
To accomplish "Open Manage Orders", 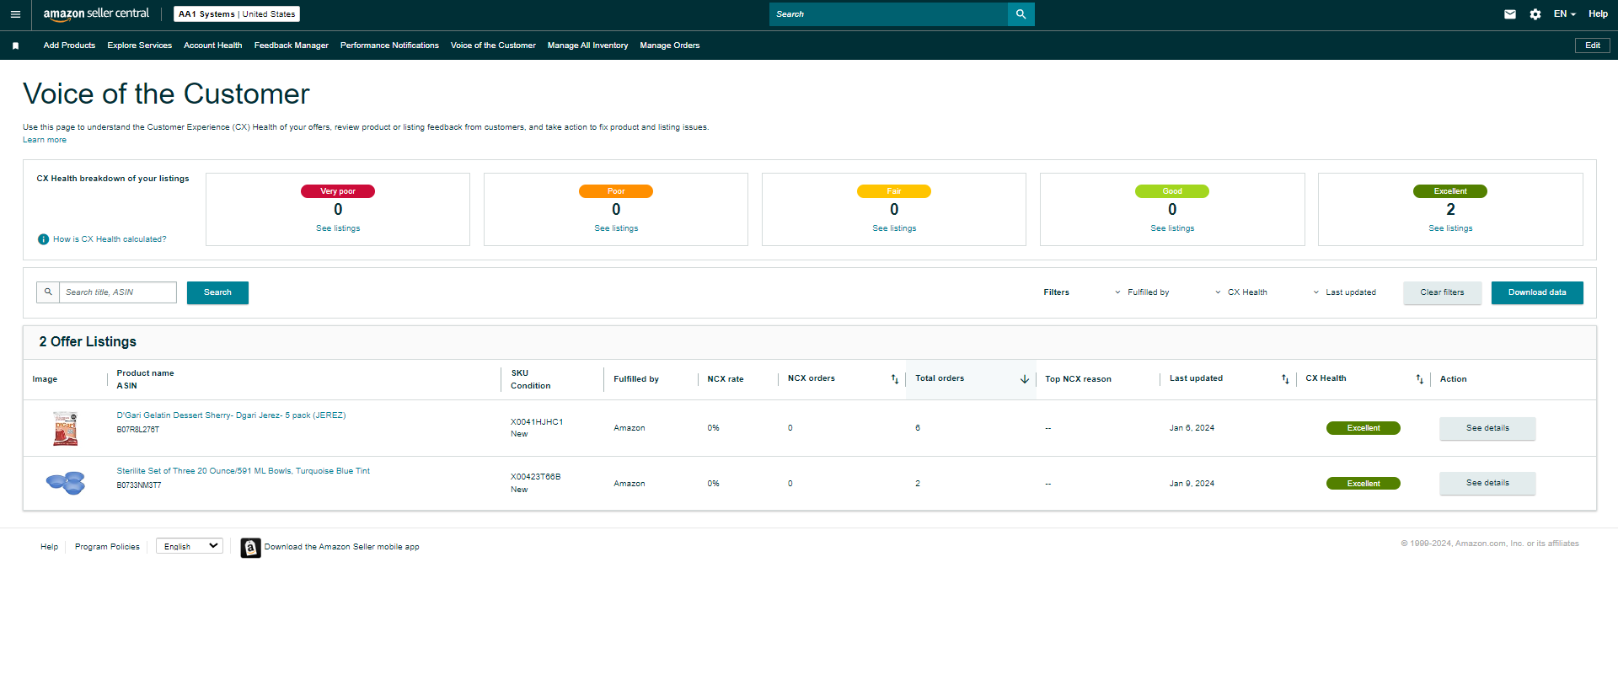I will (670, 46).
